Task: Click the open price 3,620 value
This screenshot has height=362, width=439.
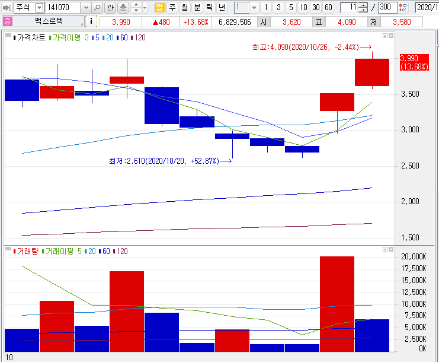Action: [291, 22]
